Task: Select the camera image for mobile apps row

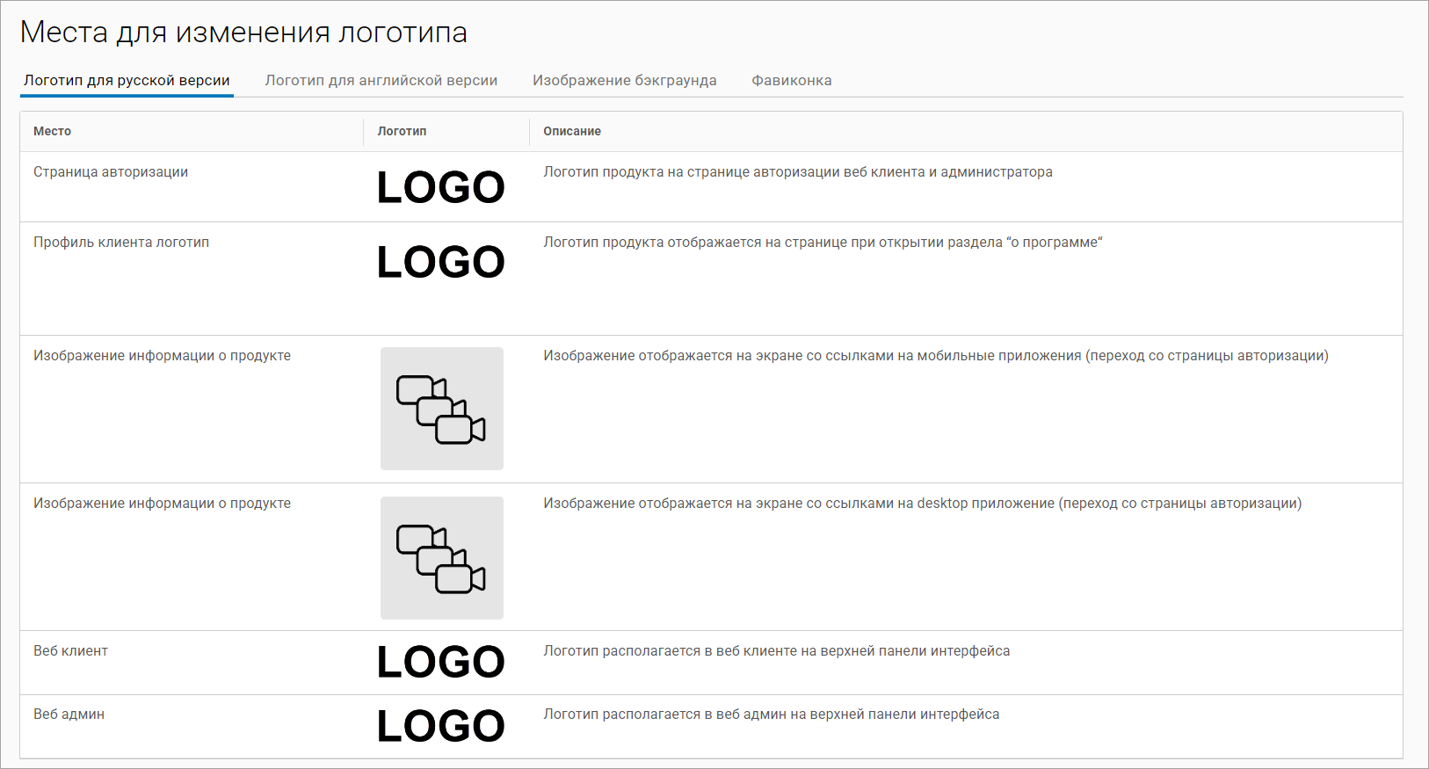Action: tap(441, 409)
